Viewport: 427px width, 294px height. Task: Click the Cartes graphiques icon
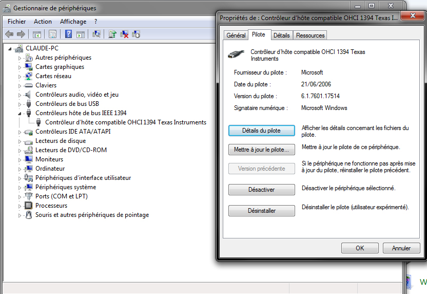29,67
